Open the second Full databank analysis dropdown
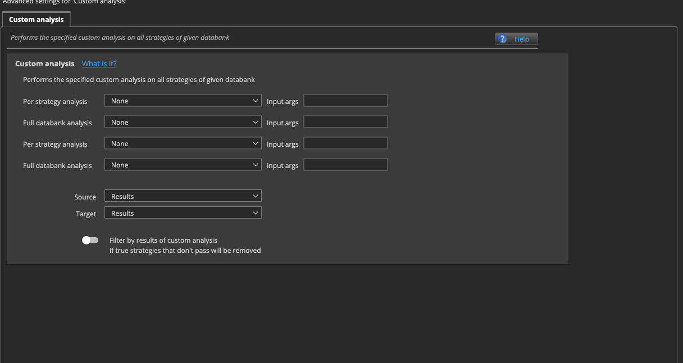The height and width of the screenshot is (363, 683). tap(183, 165)
